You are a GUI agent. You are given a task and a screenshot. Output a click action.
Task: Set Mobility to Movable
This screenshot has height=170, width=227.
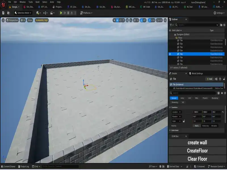click(x=214, y=126)
